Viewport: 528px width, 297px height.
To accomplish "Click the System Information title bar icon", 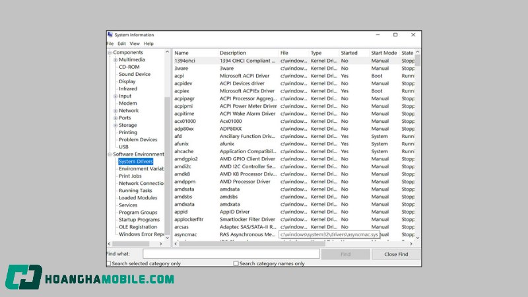I will pyautogui.click(x=110, y=35).
